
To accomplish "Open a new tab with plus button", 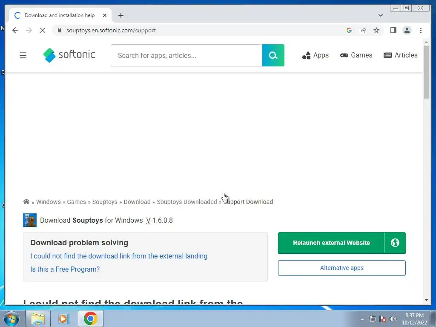I will [120, 15].
